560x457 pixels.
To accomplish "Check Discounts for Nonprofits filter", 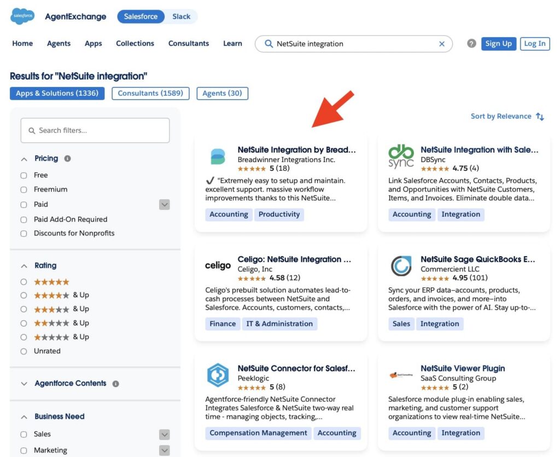I will pos(24,234).
